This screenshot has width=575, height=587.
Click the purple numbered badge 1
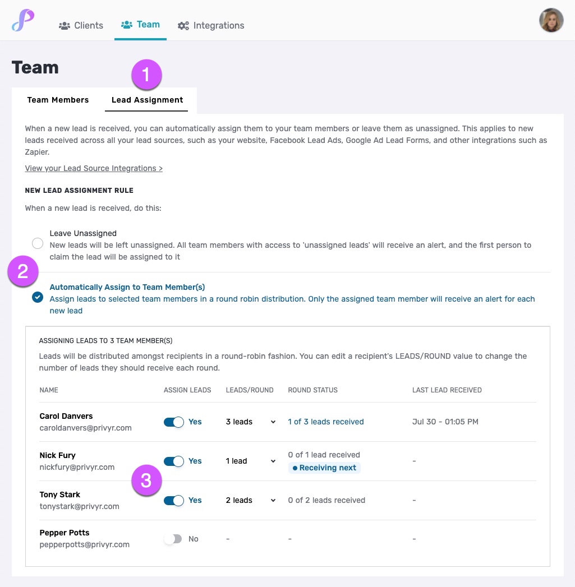coord(147,75)
